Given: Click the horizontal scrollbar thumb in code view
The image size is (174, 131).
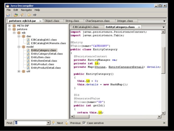Looking at the screenshot, I should pyautogui.click(x=82, y=117).
